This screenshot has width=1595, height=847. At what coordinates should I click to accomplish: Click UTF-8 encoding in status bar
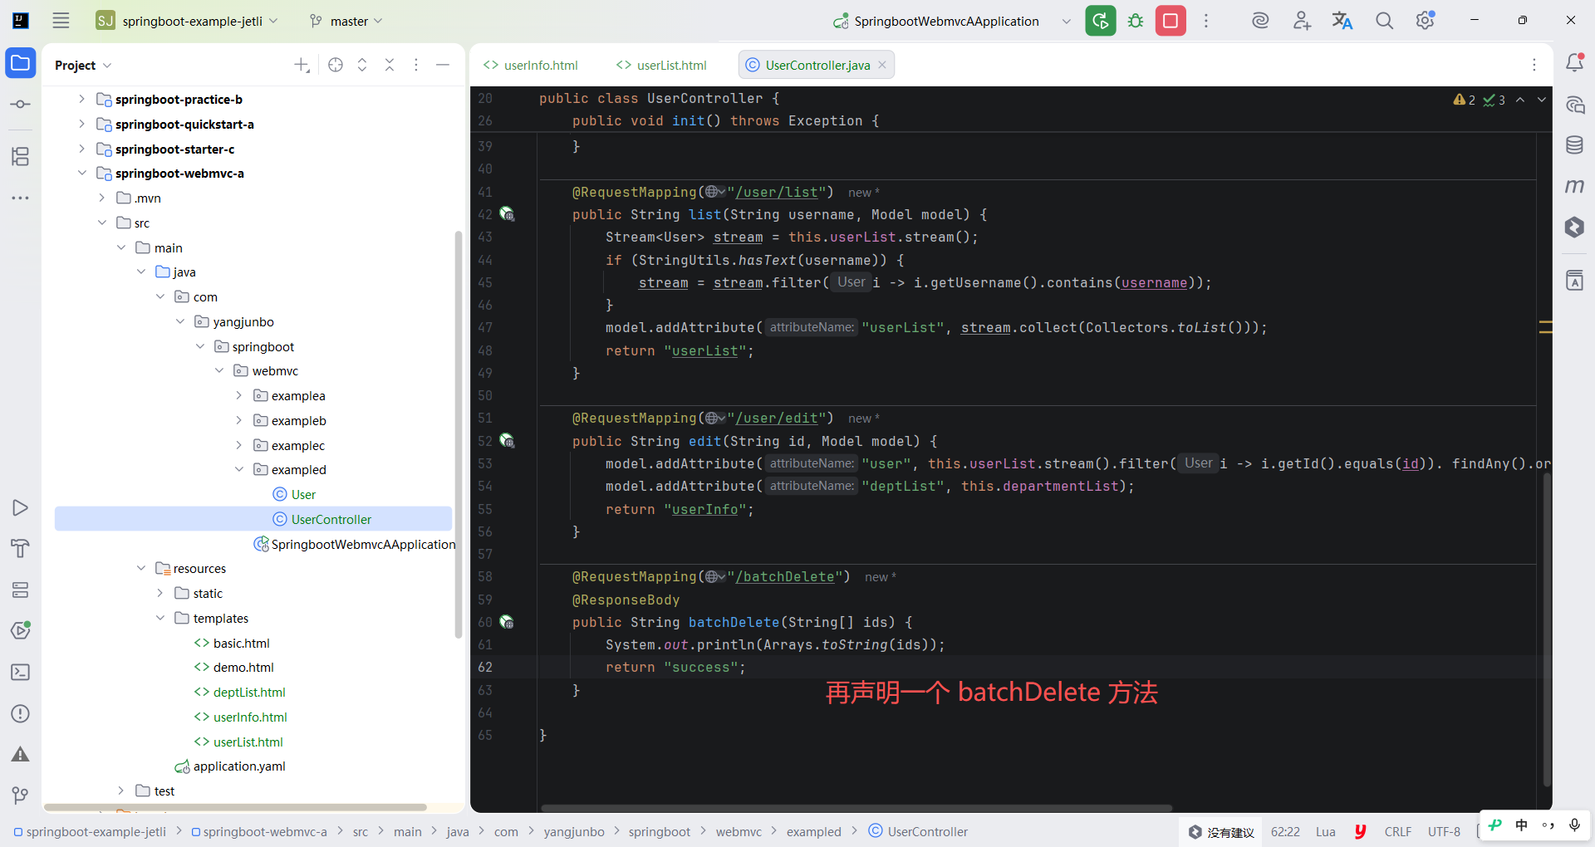pyautogui.click(x=1444, y=831)
